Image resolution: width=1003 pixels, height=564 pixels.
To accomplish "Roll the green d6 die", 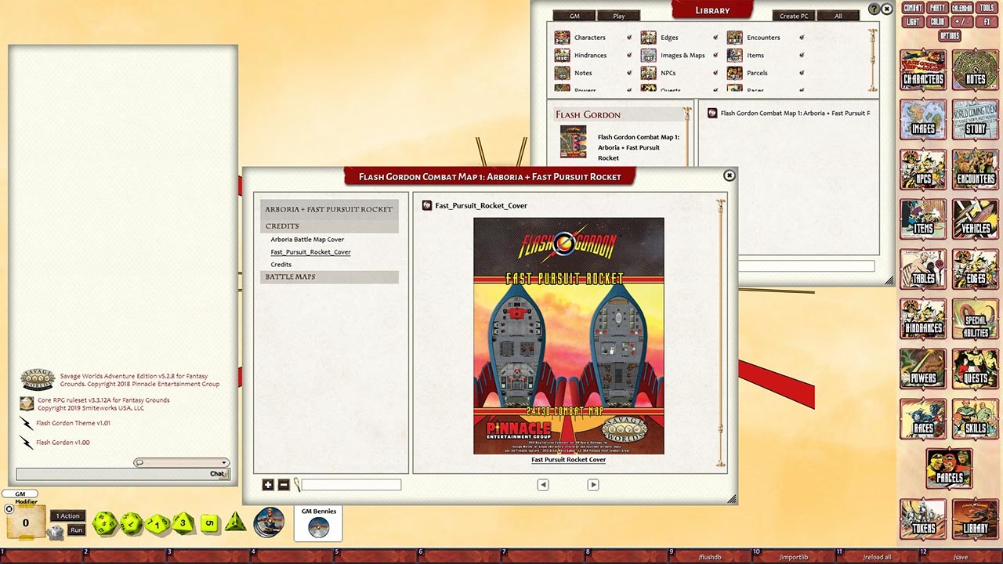I will click(x=209, y=523).
